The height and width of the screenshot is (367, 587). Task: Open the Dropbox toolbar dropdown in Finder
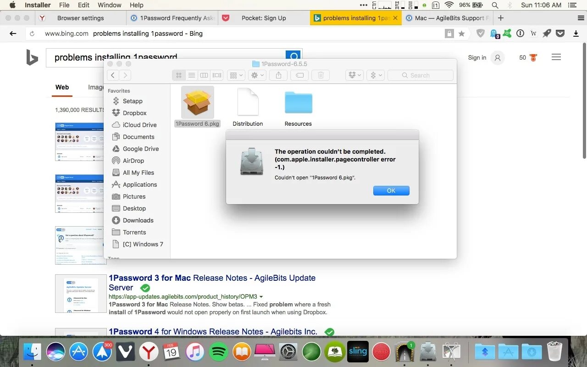[x=354, y=75]
